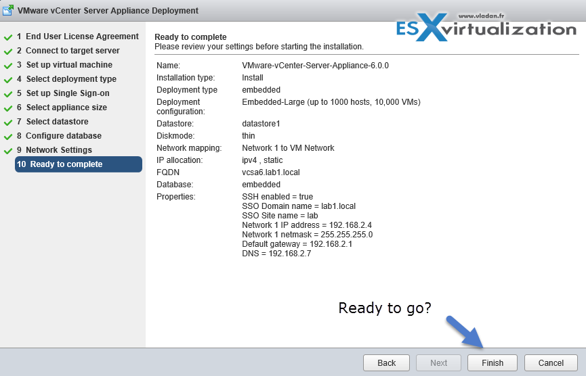The image size is (586, 376).
Task: Click checkmark beside Select appliance size
Action: pos(8,108)
